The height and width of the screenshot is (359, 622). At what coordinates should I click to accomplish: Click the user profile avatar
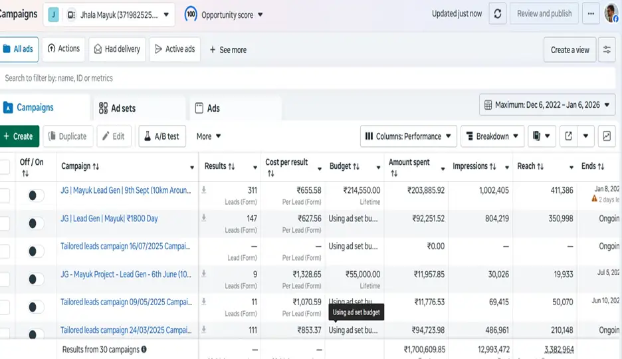(611, 13)
